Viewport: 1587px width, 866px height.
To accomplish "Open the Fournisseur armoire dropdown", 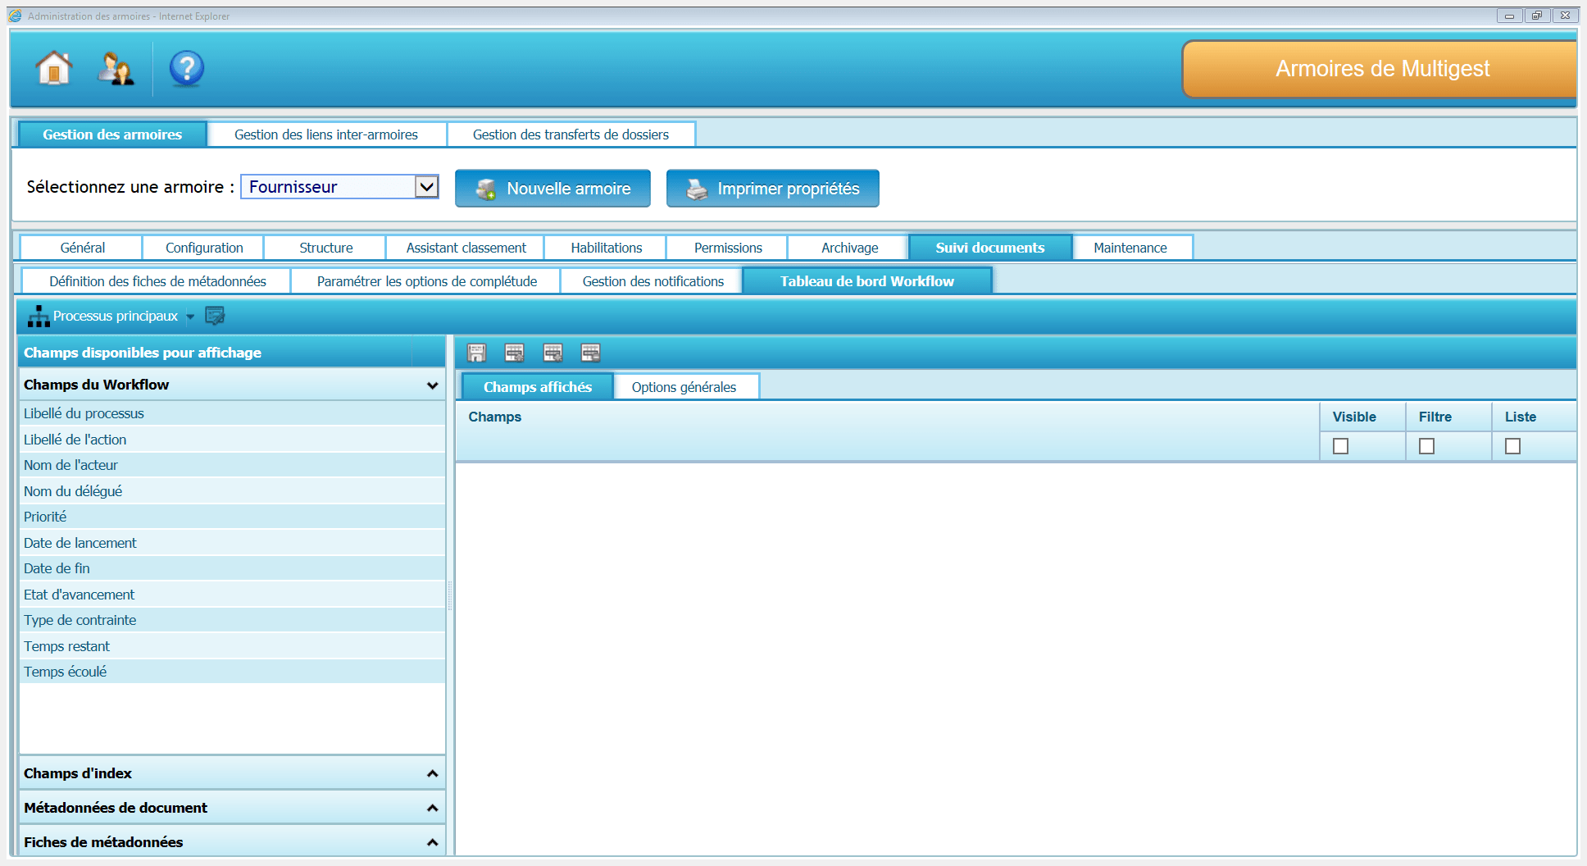I will (425, 187).
